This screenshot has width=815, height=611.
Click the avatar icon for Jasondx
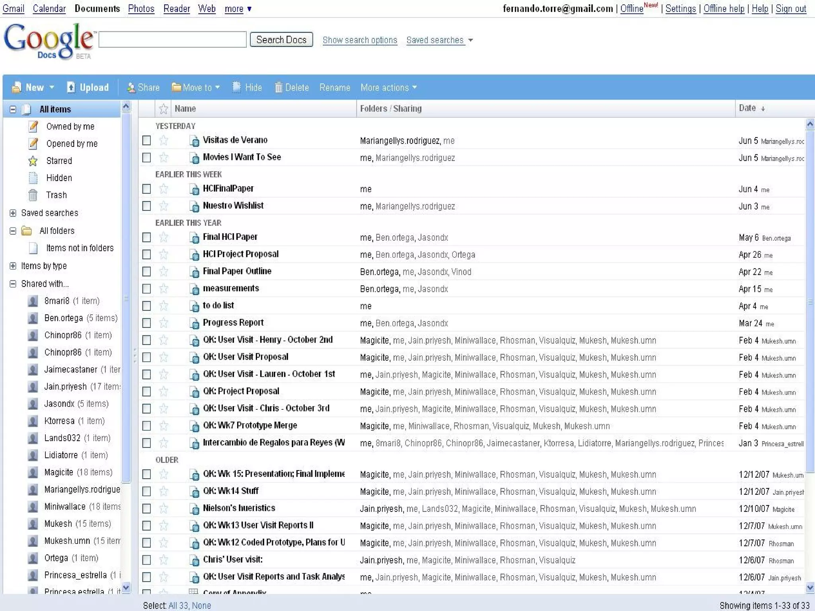coord(33,404)
